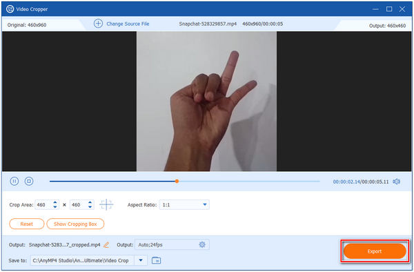The image size is (414, 272).
Task: Open output settings with the gear icon
Action: tap(202, 244)
